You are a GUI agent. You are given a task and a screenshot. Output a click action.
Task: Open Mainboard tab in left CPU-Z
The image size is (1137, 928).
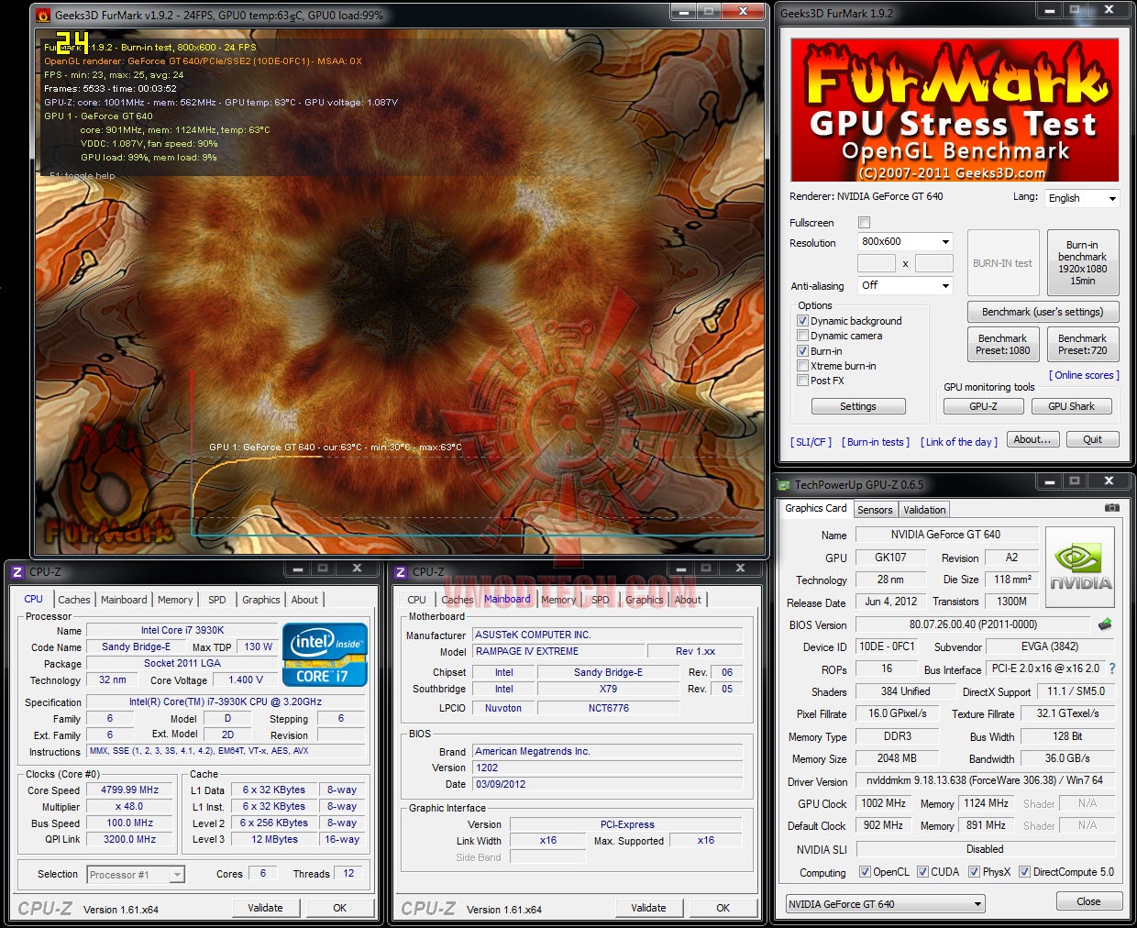124,600
